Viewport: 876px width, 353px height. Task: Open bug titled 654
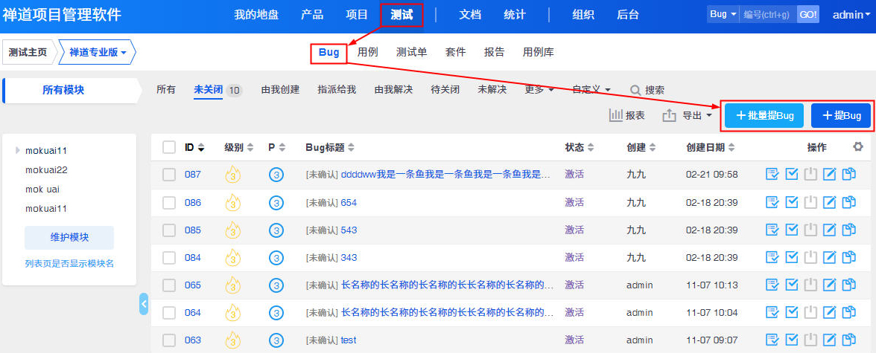(x=349, y=202)
